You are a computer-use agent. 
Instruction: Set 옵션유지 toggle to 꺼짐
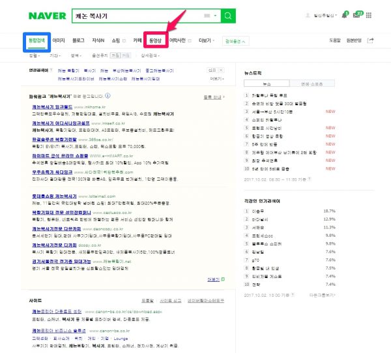(115, 55)
